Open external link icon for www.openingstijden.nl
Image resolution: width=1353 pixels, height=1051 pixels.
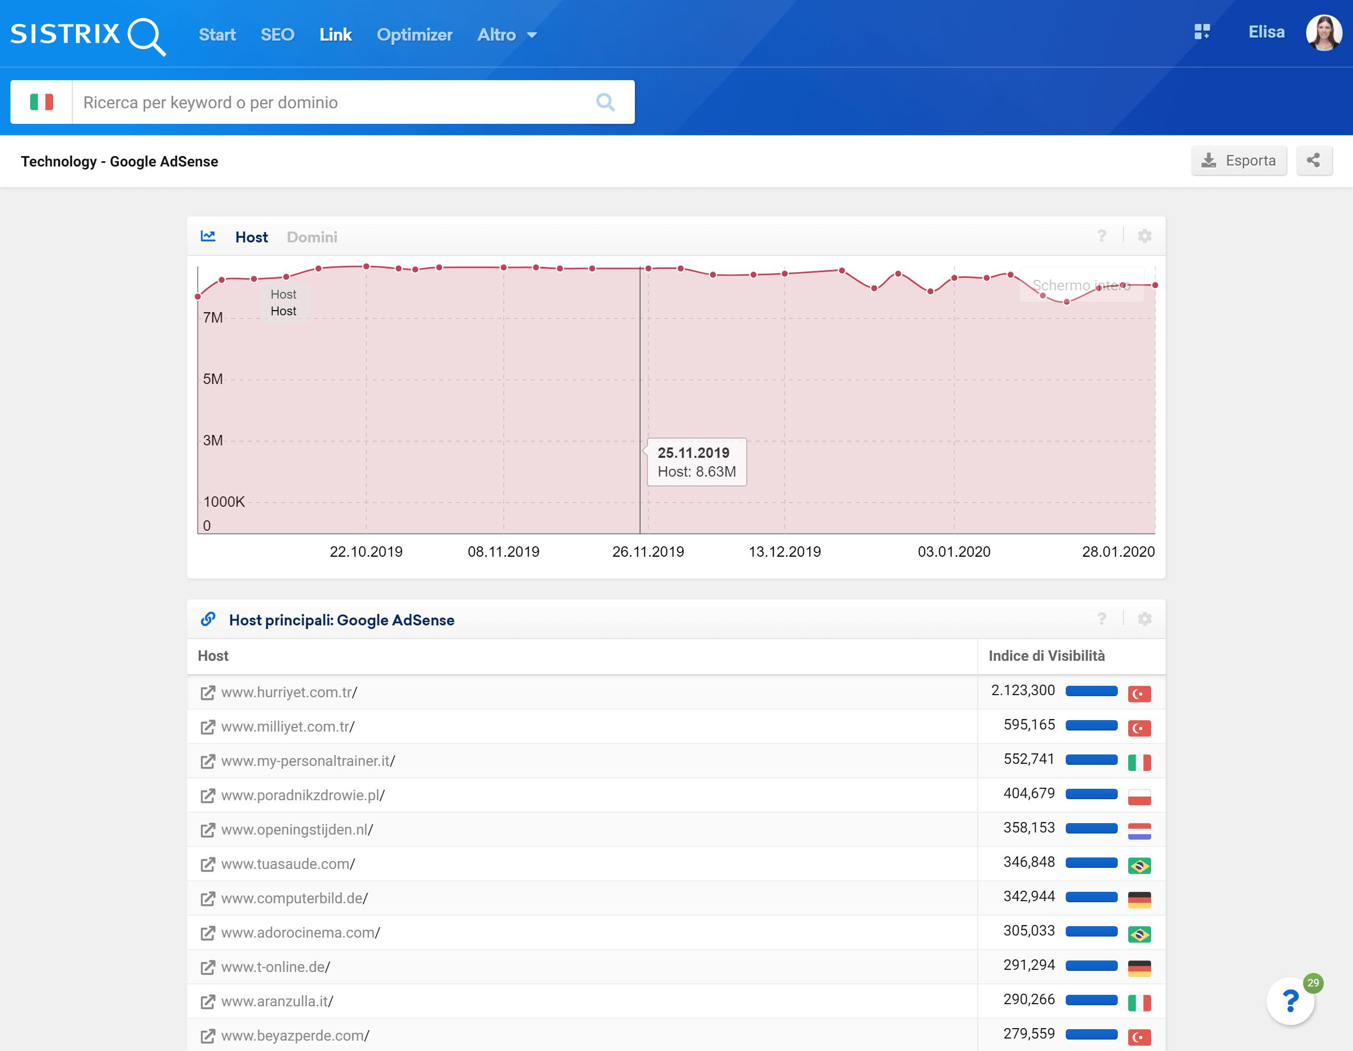(x=208, y=830)
